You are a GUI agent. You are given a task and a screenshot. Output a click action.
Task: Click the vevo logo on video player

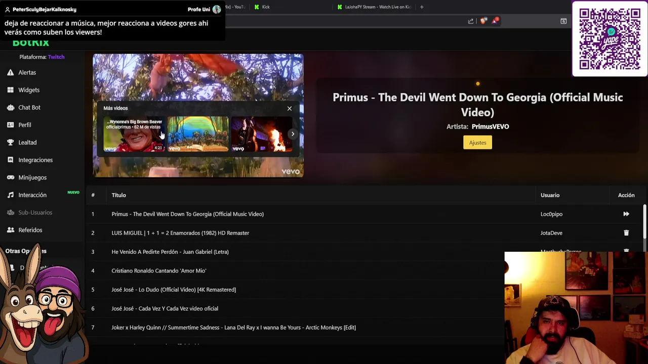tap(291, 172)
